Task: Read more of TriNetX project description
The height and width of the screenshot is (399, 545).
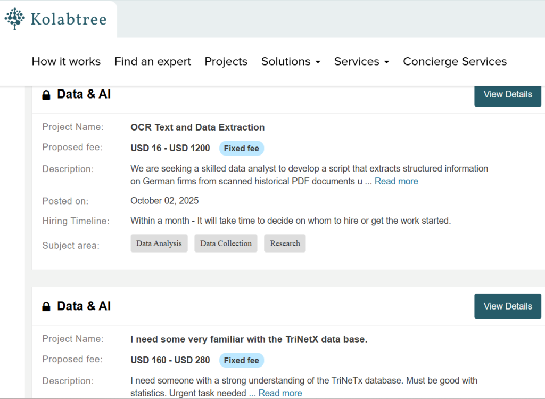Action: (x=280, y=394)
